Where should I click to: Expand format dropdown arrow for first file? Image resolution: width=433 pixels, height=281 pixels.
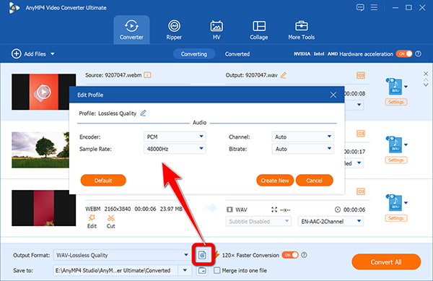click(406, 87)
